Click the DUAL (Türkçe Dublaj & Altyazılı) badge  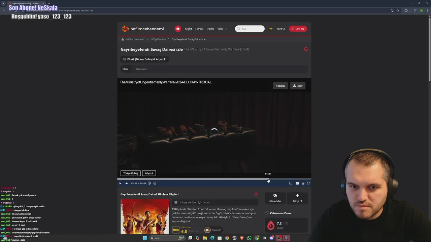pos(144,59)
